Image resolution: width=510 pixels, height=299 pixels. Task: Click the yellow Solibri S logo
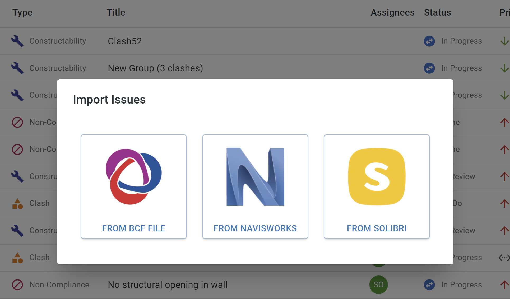point(377,177)
